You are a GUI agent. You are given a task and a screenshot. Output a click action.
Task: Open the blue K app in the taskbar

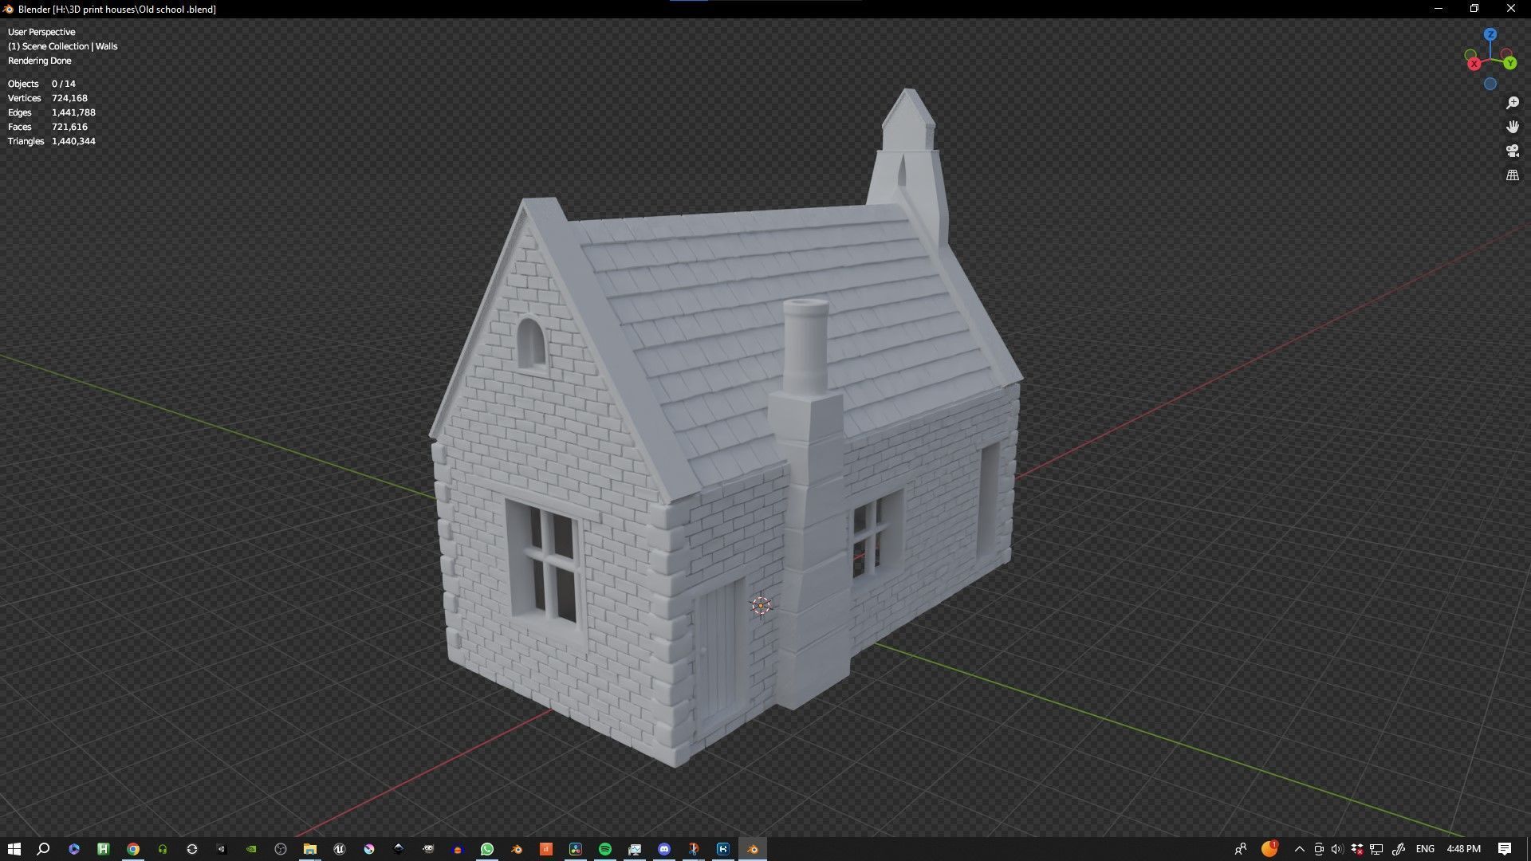tap(722, 849)
